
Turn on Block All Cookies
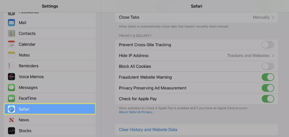[x=268, y=66]
